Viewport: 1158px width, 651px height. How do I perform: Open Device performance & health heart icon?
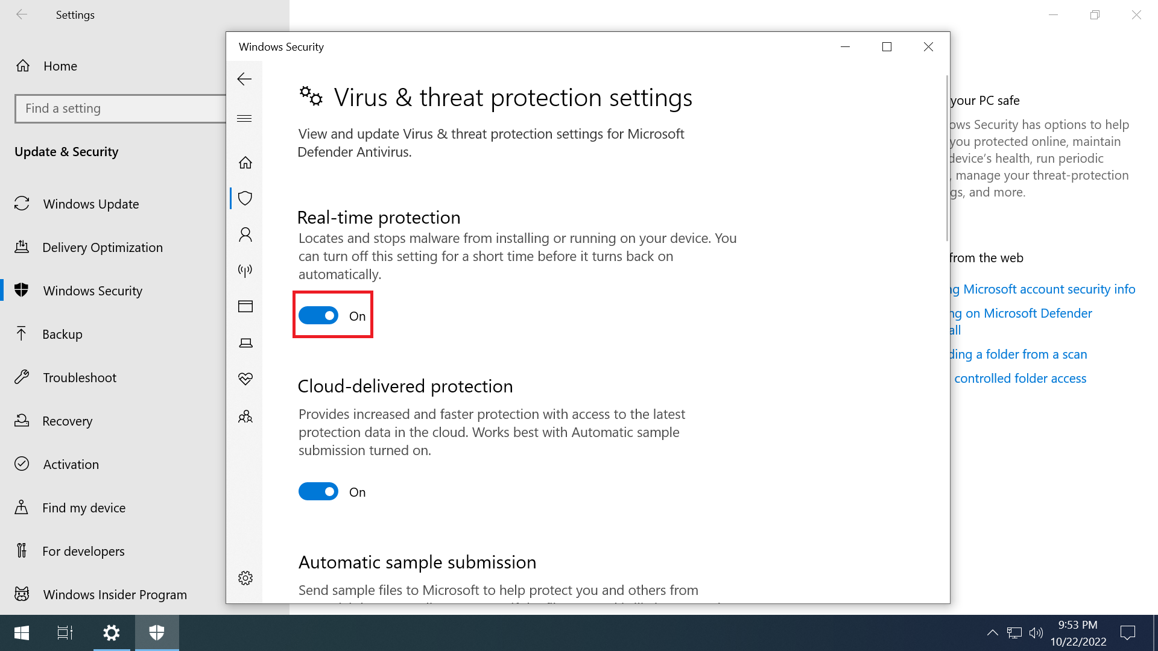click(245, 379)
